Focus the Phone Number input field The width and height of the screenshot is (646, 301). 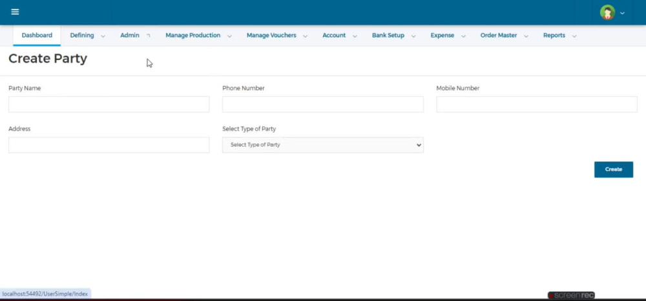tap(322, 104)
